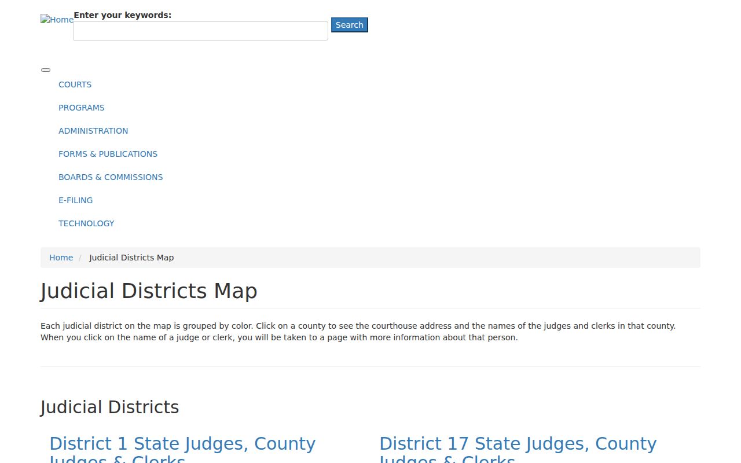The width and height of the screenshot is (741, 463).
Task: Focus the keywords search input field
Action: click(x=201, y=31)
